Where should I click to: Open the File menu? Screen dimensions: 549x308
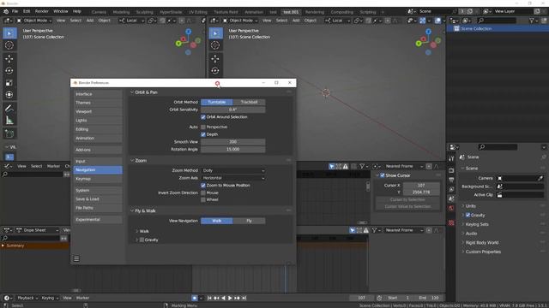[15, 11]
